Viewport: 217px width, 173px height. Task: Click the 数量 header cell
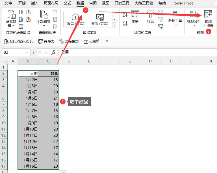[x=48, y=73]
